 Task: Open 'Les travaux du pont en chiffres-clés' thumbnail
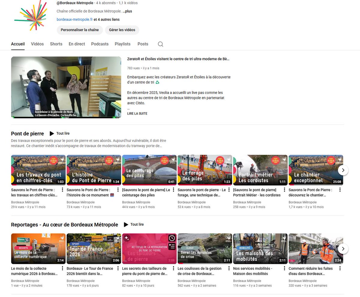tap(38, 170)
